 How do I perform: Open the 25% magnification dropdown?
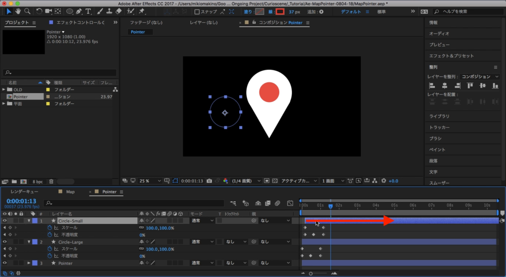click(150, 181)
